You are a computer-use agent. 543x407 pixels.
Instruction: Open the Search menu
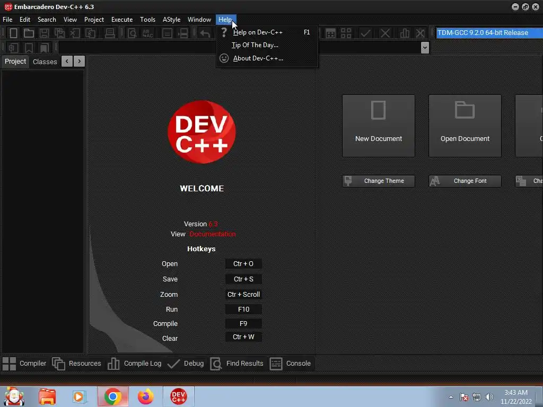point(47,20)
